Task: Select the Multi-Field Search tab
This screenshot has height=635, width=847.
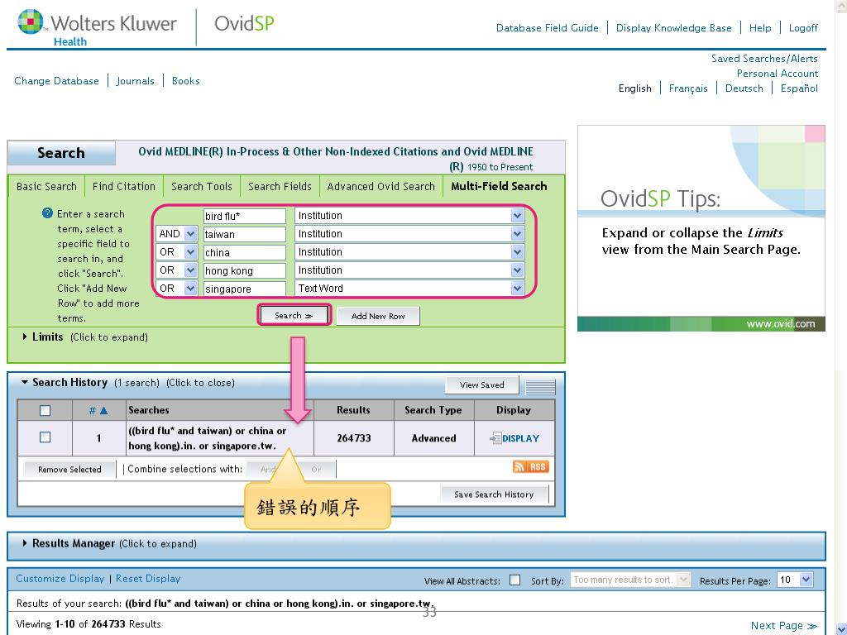Action: pos(499,186)
